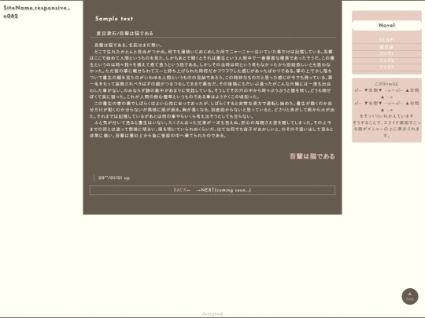Screen dimensions: 425x318
Task: Open the CLAP! menu link
Action: [x=386, y=40]
